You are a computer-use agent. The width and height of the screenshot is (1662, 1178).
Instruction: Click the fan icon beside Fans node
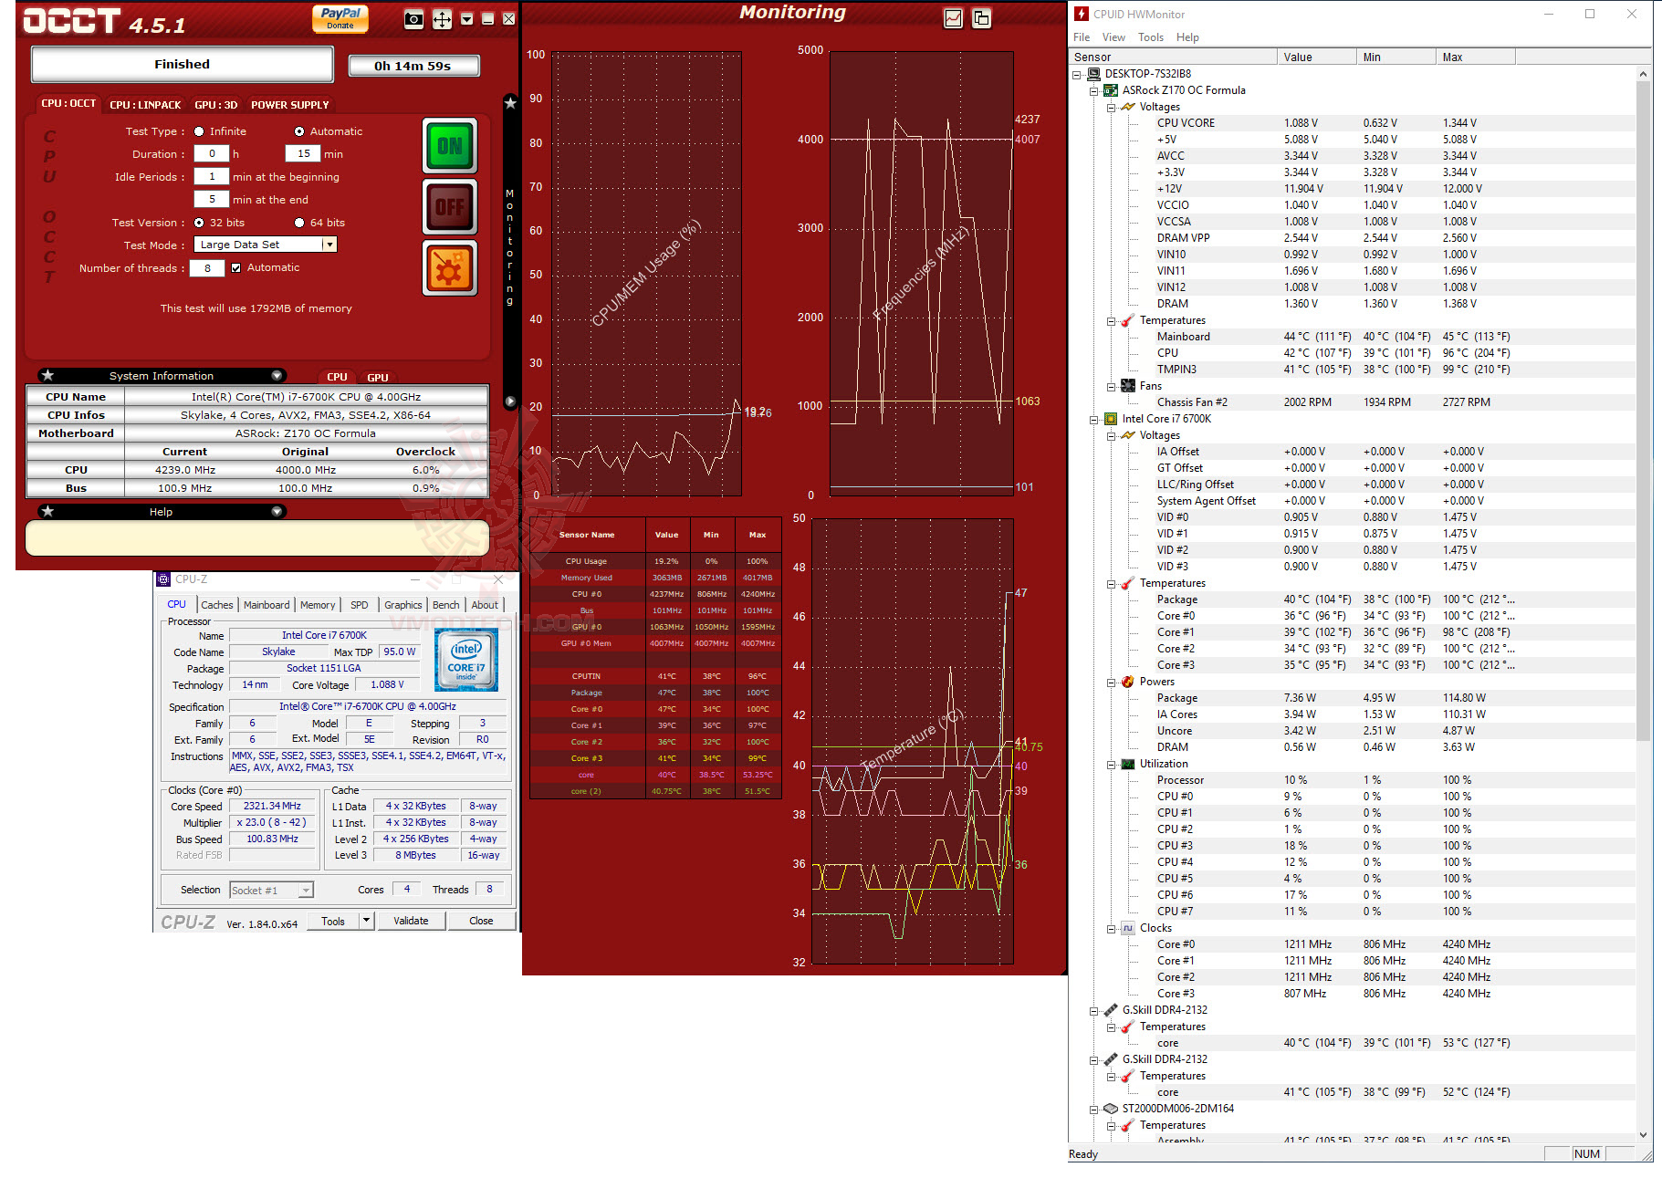coord(1128,386)
